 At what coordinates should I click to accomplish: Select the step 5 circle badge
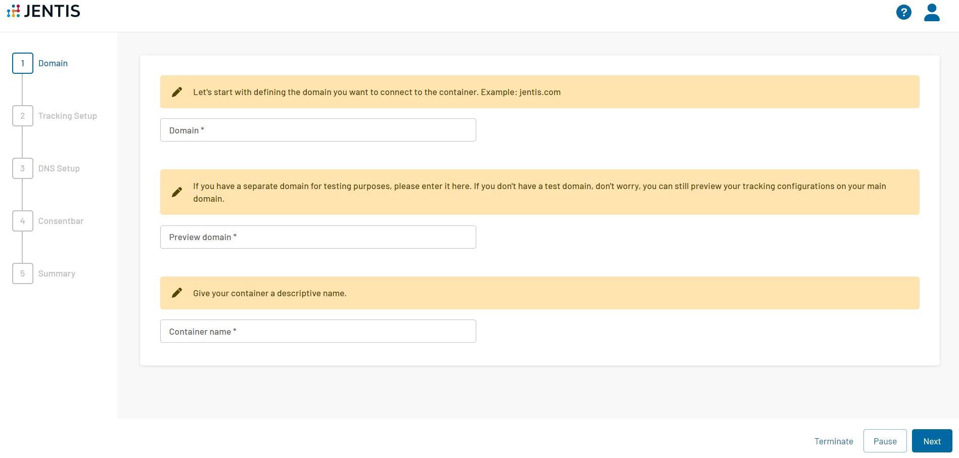(x=22, y=273)
